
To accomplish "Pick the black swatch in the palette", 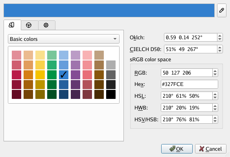I will pyautogui.click(x=111, y=94).
